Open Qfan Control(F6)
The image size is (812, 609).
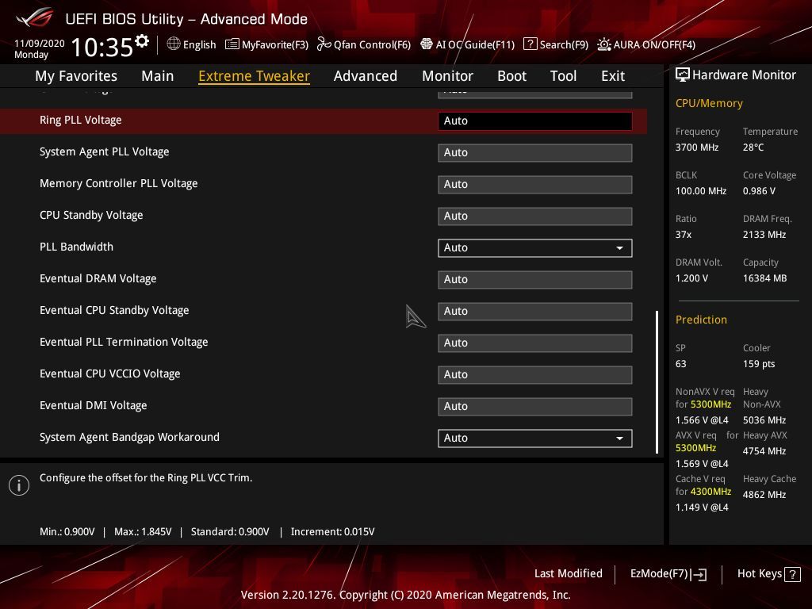pos(372,44)
